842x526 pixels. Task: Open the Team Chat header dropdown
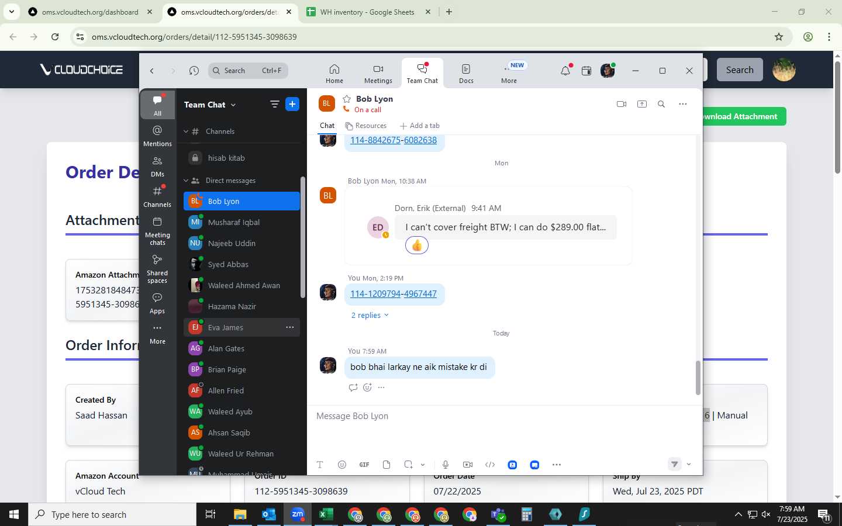[x=210, y=105]
